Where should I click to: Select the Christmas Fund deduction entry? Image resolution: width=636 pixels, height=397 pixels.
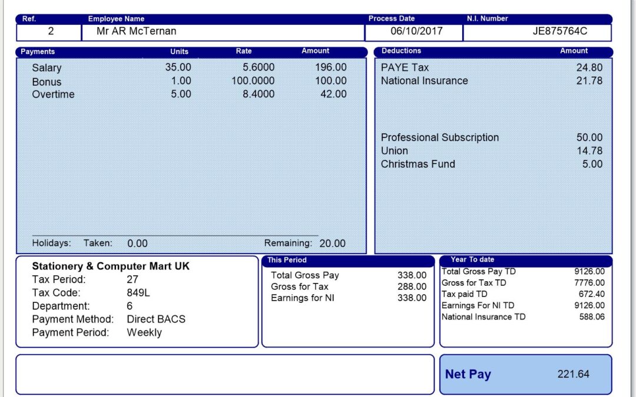pyautogui.click(x=418, y=164)
